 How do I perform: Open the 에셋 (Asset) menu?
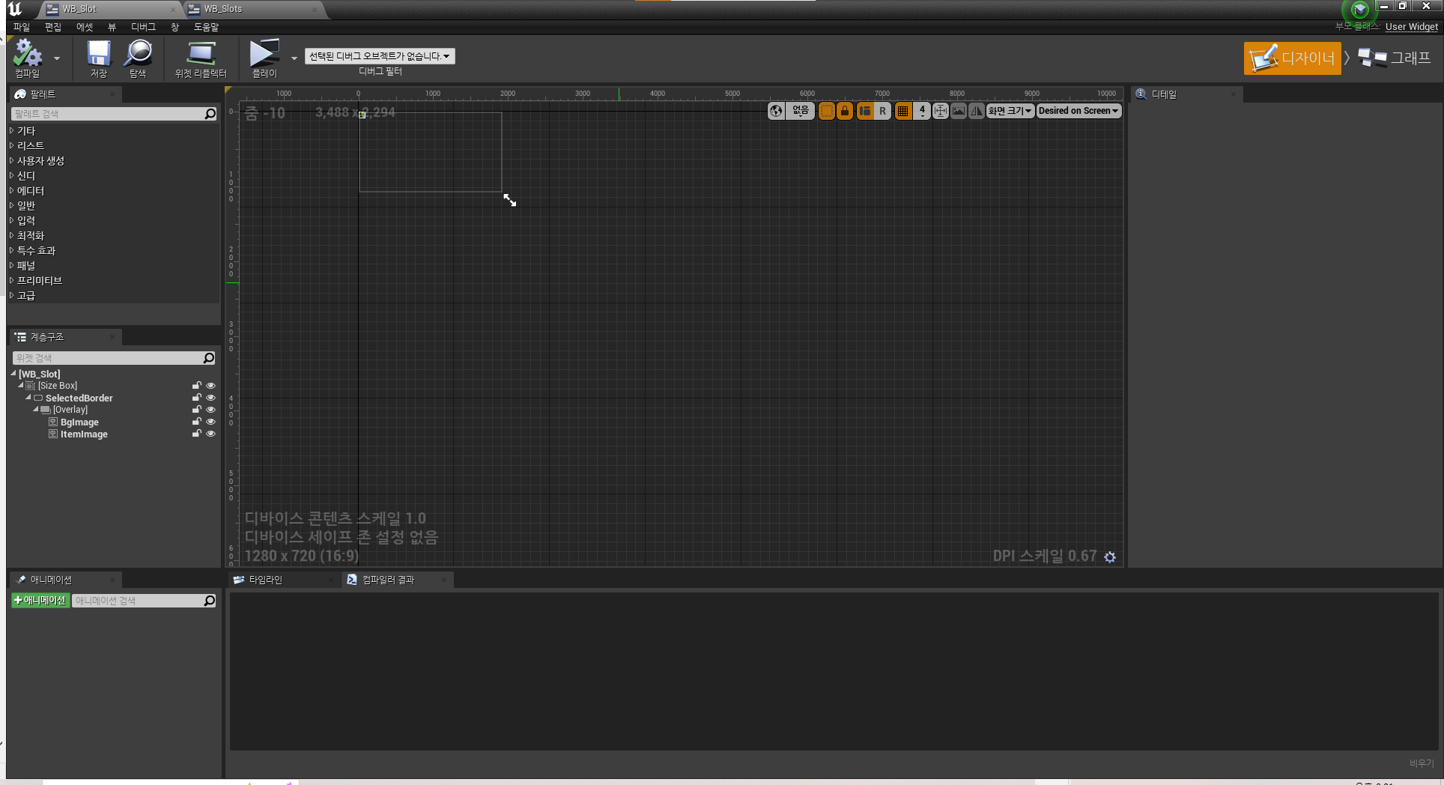click(85, 27)
